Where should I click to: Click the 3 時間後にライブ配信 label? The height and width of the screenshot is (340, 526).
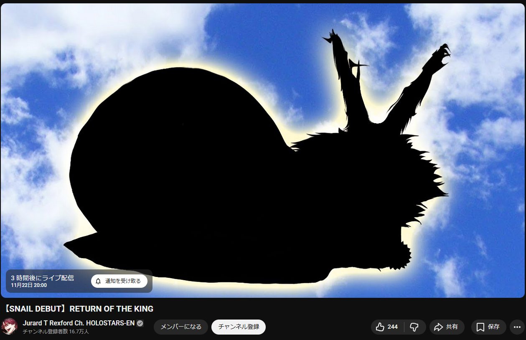pos(42,278)
